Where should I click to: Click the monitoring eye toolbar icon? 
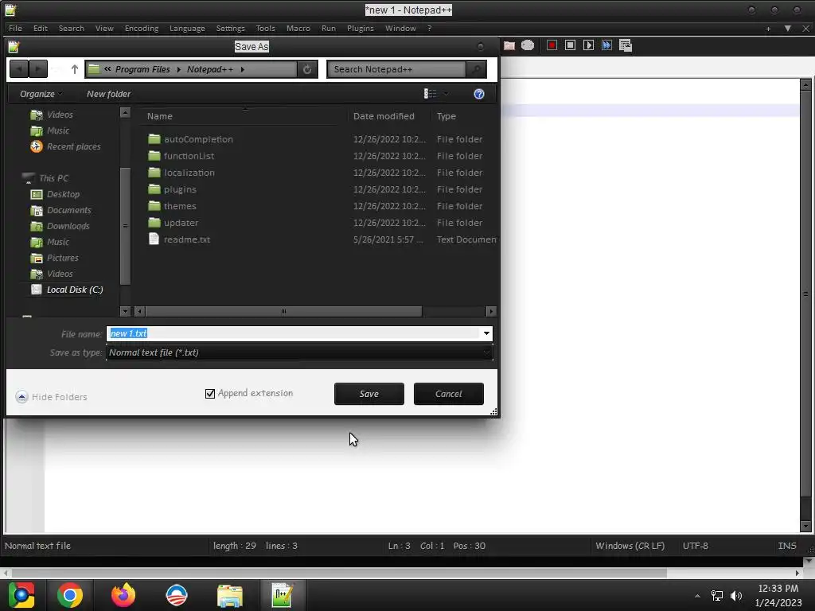click(528, 45)
